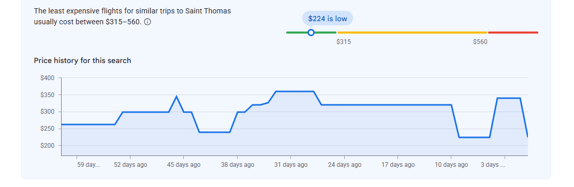Click the '38 days ago' axis label
This screenshot has height=187, width=574.
pos(237,165)
